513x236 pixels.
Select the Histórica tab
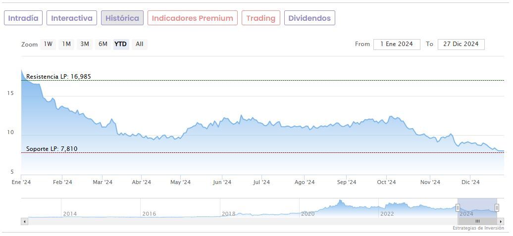click(122, 18)
